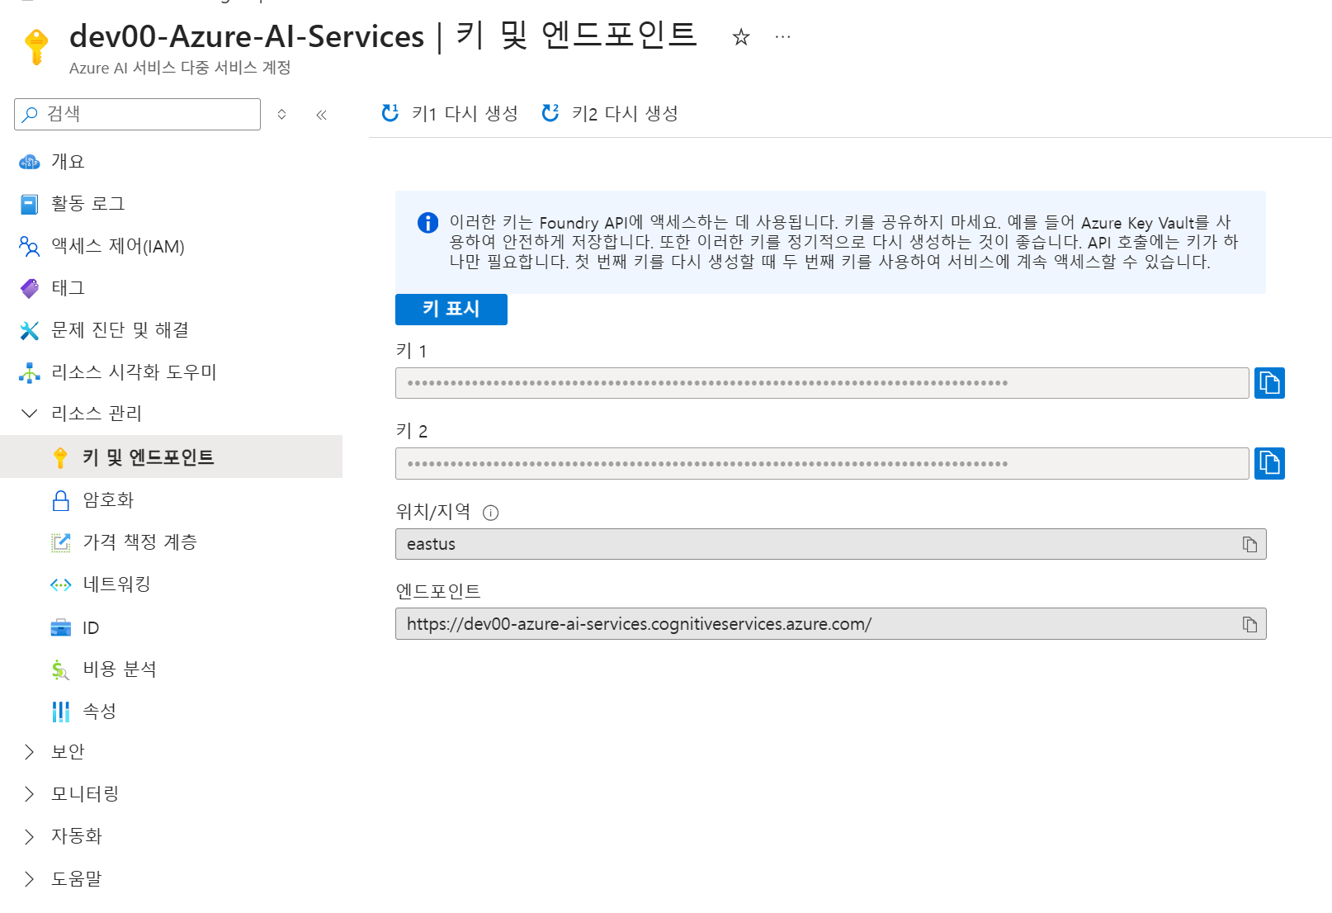
Task: Click the blue info icon in banner
Action: pos(427,223)
